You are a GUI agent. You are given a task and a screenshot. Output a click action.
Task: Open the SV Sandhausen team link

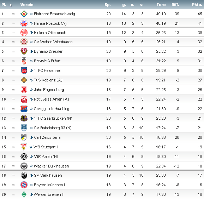48,175
